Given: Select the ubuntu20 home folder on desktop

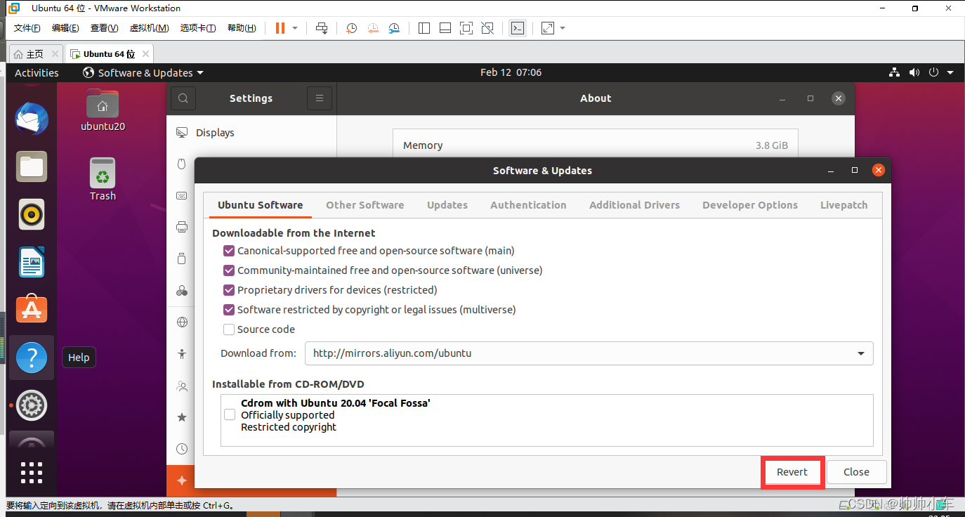Looking at the screenshot, I should click(103, 110).
